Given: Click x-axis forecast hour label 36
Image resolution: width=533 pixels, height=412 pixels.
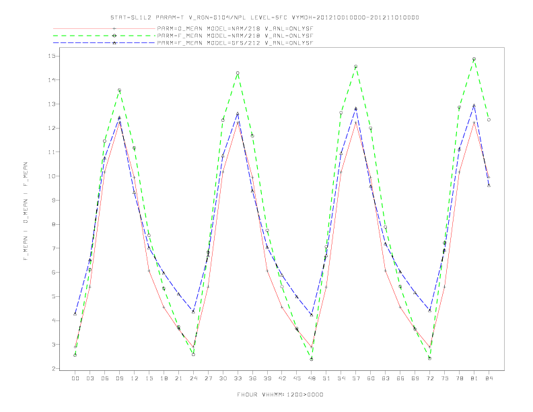Looking at the screenshot, I should 252,378.
